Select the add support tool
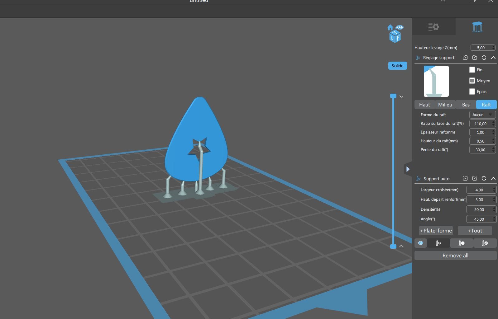Screen dimensions: 498x319 (438, 243)
